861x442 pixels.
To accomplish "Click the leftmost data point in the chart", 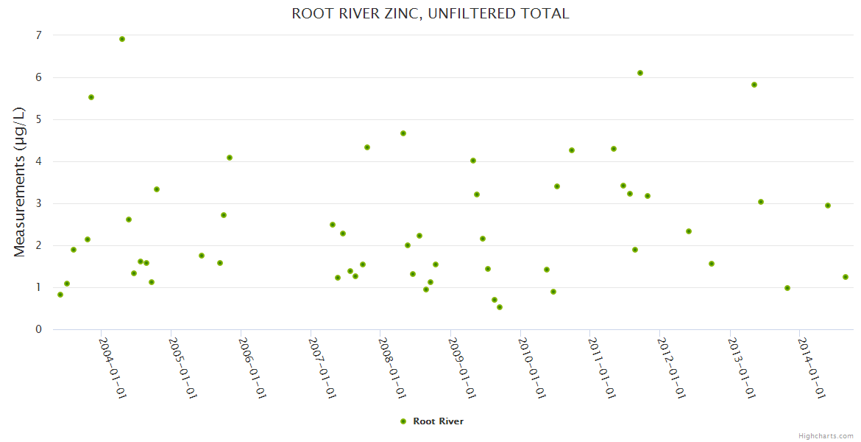I will point(60,295).
